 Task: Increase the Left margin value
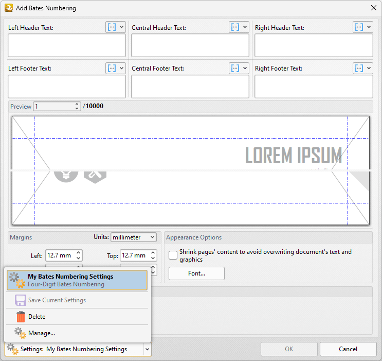[79, 253]
